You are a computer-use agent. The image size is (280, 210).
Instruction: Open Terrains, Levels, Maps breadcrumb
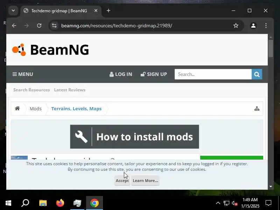click(x=76, y=108)
